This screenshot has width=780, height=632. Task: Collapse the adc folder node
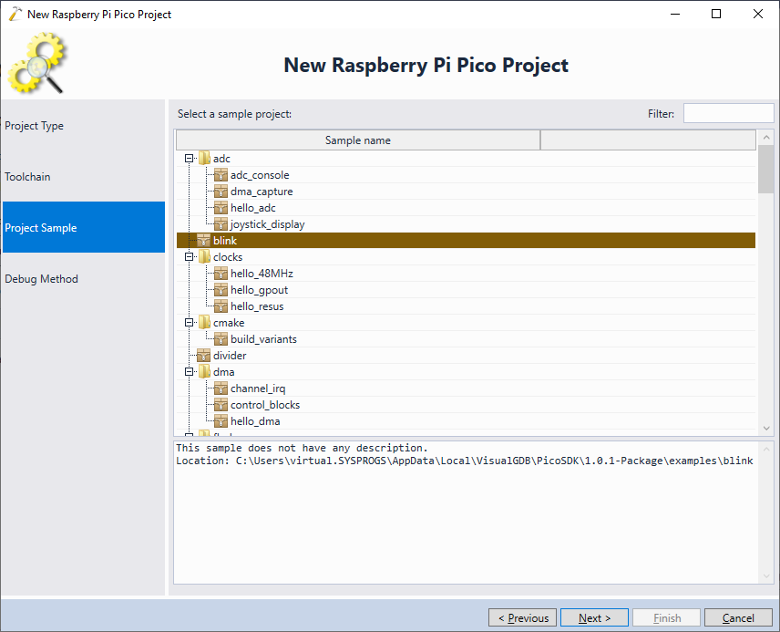pos(189,159)
